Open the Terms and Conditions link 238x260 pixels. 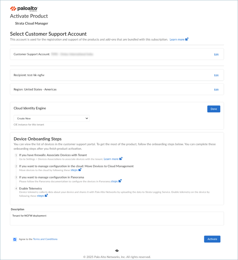point(45,239)
